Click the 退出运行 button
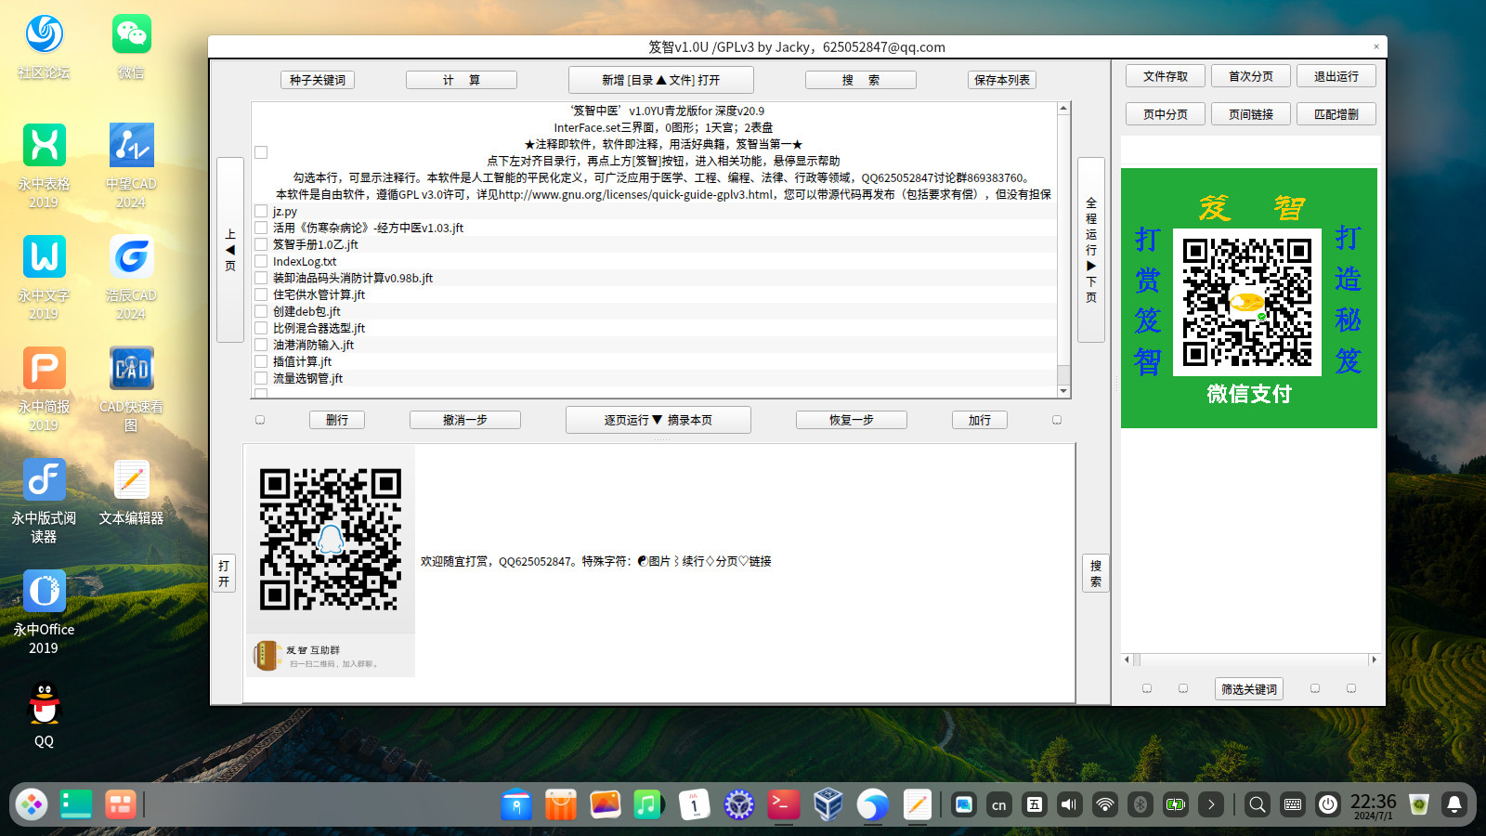 coord(1336,76)
